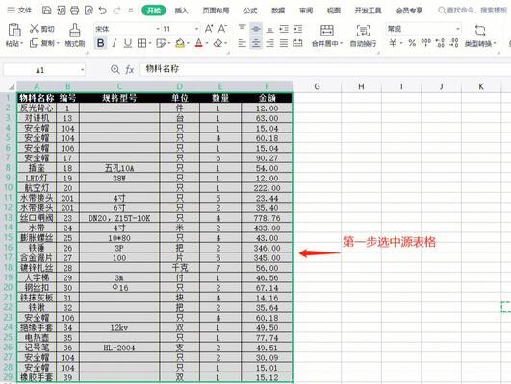Toggle top vertical alignment
The image size is (511, 384).
click(243, 29)
